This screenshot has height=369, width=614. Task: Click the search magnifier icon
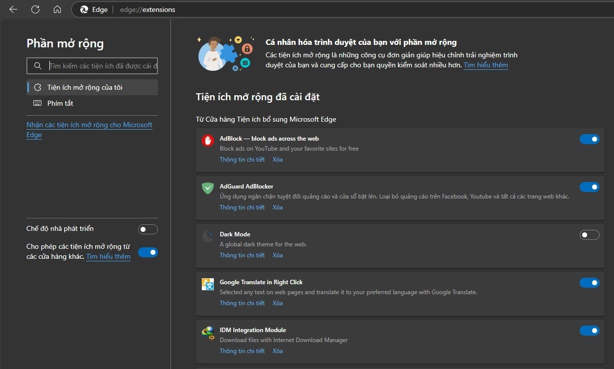[x=37, y=66]
